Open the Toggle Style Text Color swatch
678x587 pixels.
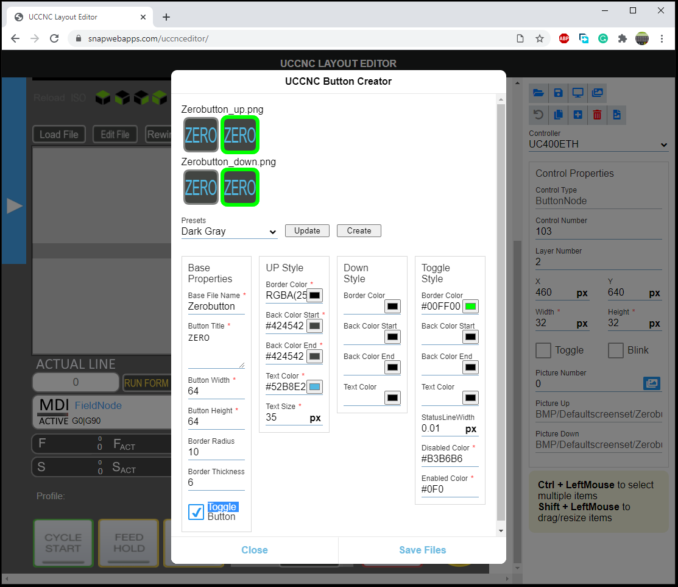[x=470, y=398]
